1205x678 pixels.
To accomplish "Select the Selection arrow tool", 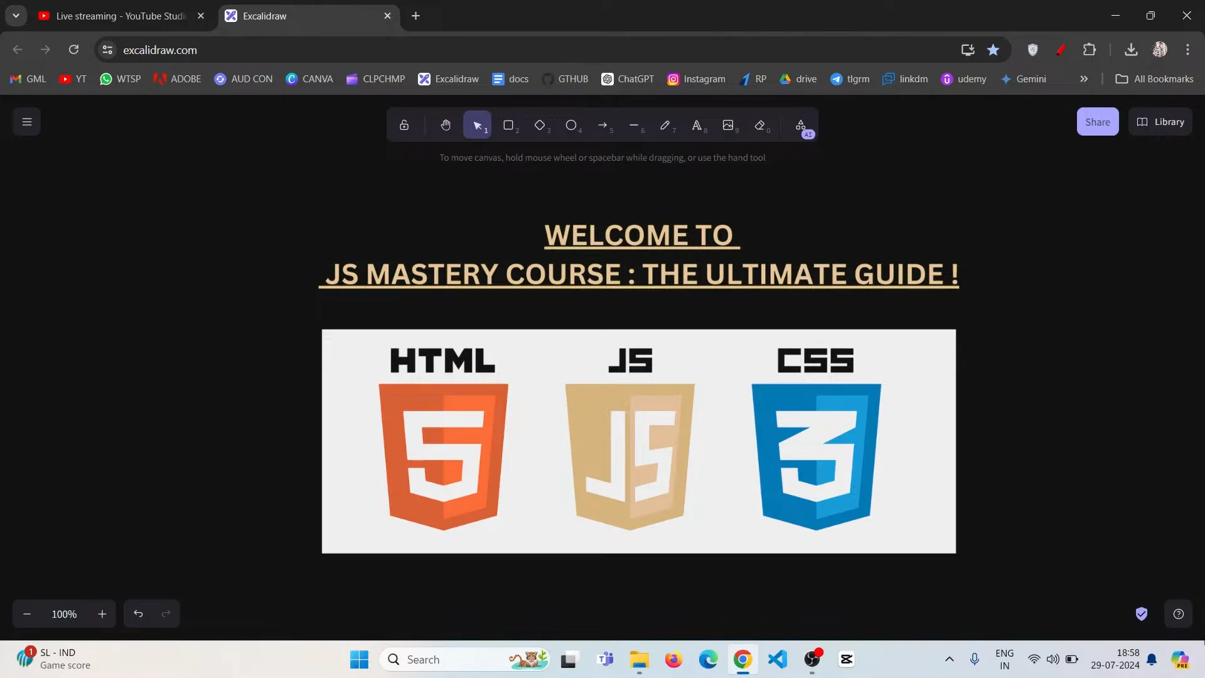I will click(x=477, y=125).
